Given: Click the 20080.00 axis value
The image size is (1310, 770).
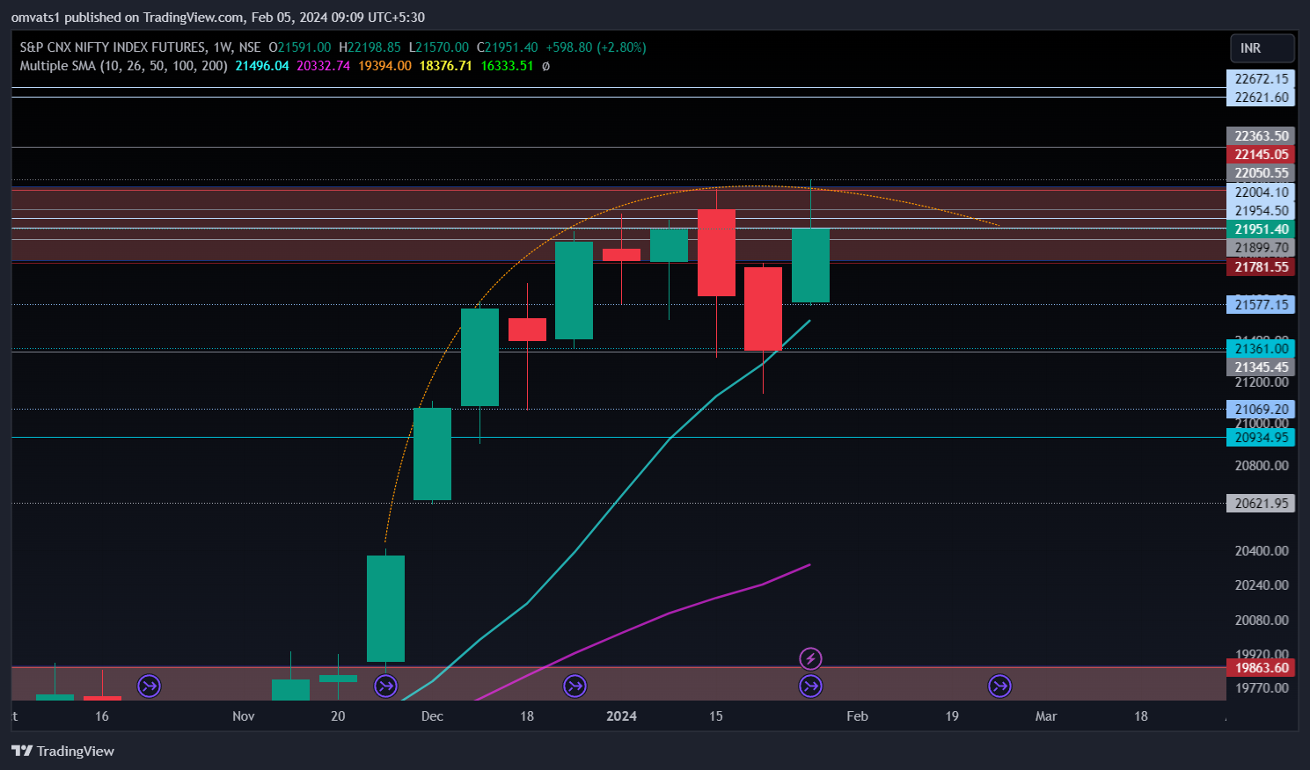Looking at the screenshot, I should click(x=1262, y=621).
